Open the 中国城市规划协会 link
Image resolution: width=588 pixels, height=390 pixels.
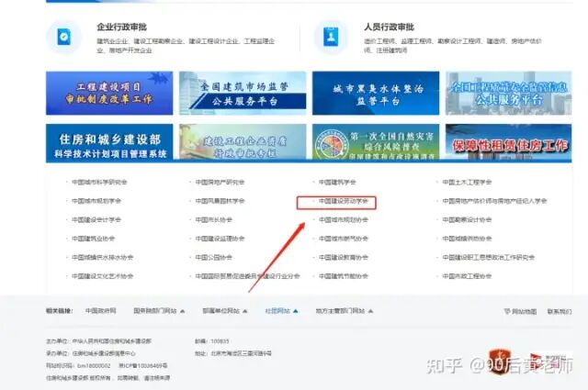tap(344, 219)
